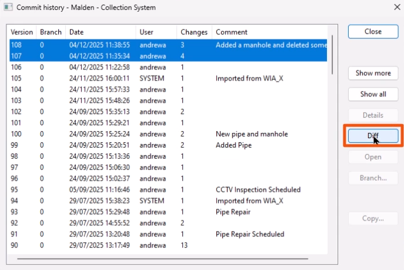Select the 'Added Pipe' comment
Viewport: 404px width, 270px height.
233,145
